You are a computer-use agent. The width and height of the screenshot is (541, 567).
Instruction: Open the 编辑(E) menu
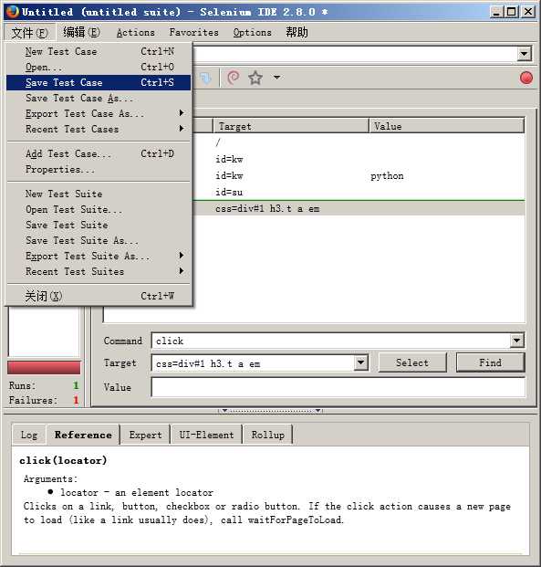[x=81, y=33]
